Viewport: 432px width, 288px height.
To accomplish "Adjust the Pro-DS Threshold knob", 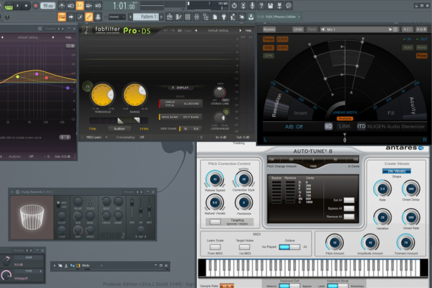I will tap(103, 95).
